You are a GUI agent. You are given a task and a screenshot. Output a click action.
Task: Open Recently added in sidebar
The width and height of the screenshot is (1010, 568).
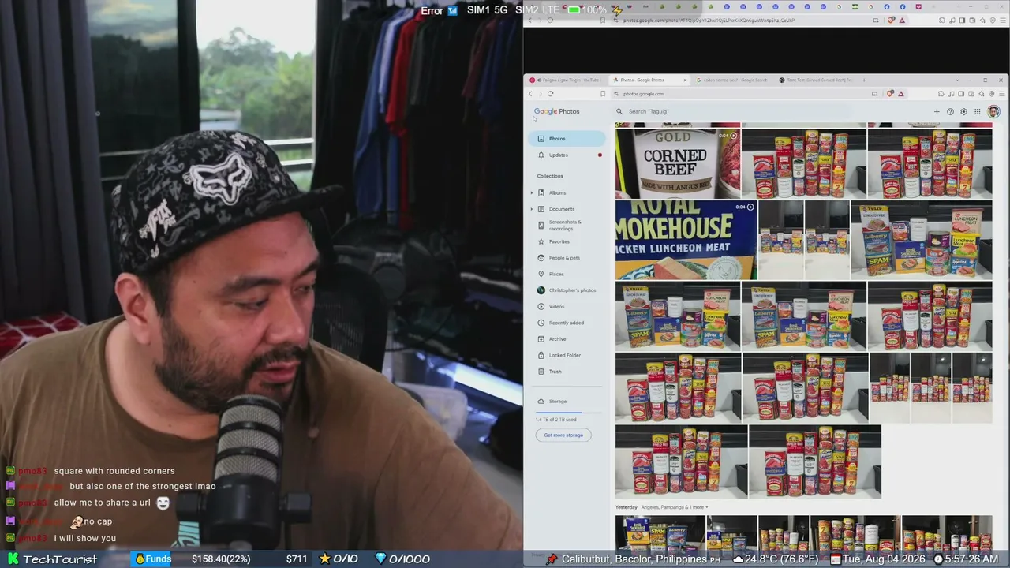tap(566, 323)
